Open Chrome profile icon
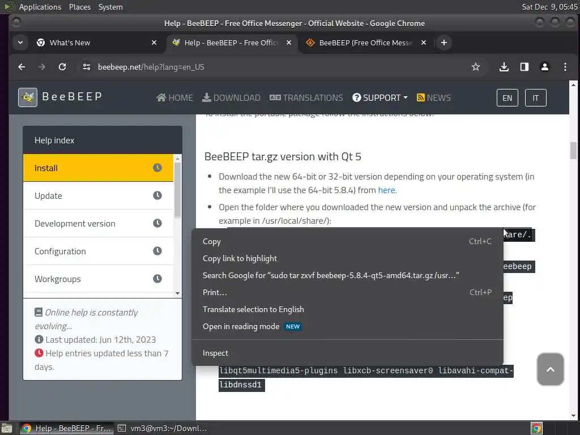The height and width of the screenshot is (435, 580). pos(544,67)
